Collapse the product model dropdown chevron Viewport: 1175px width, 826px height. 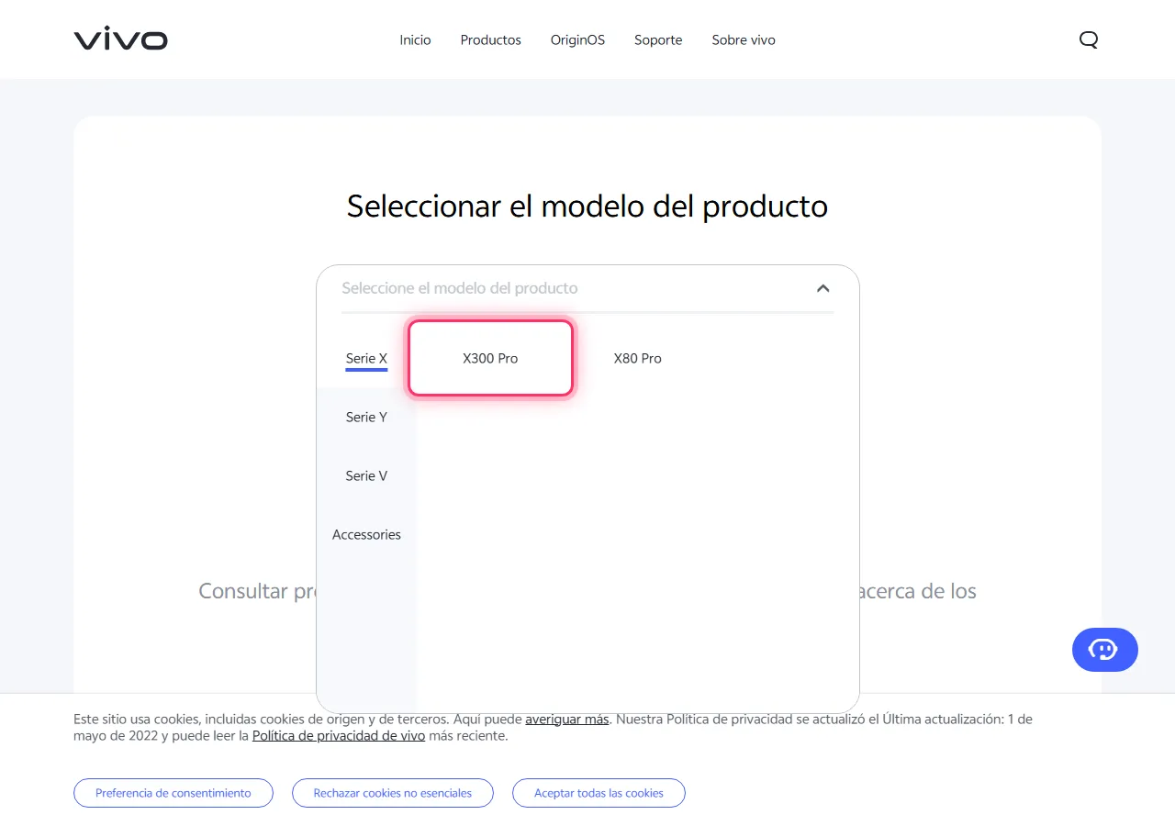click(x=822, y=288)
